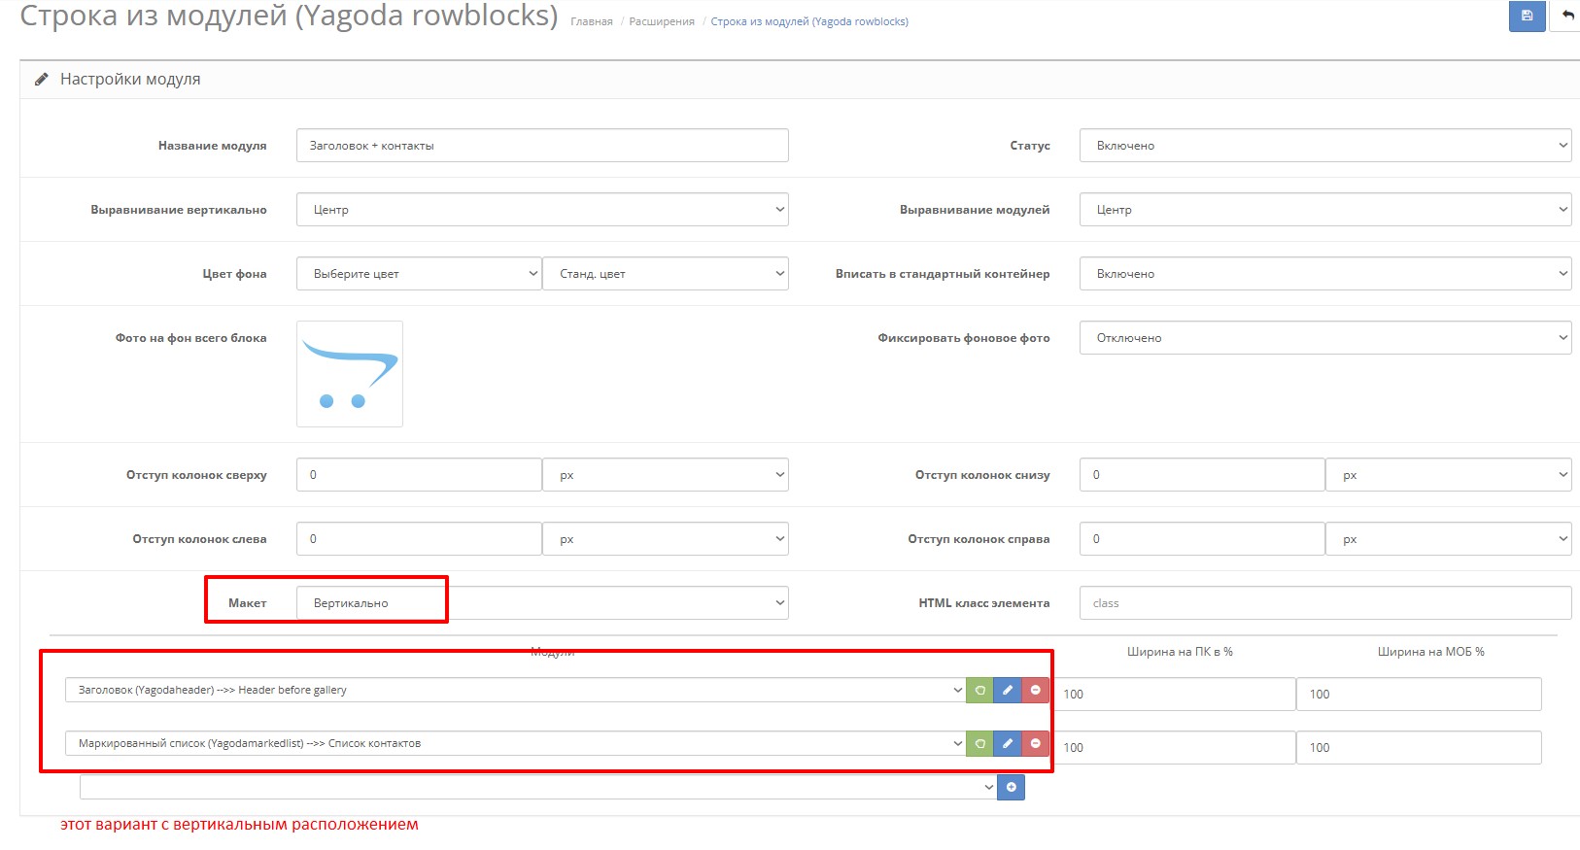Open the Макет layout dropdown
This screenshot has width=1580, height=850.
(542, 603)
